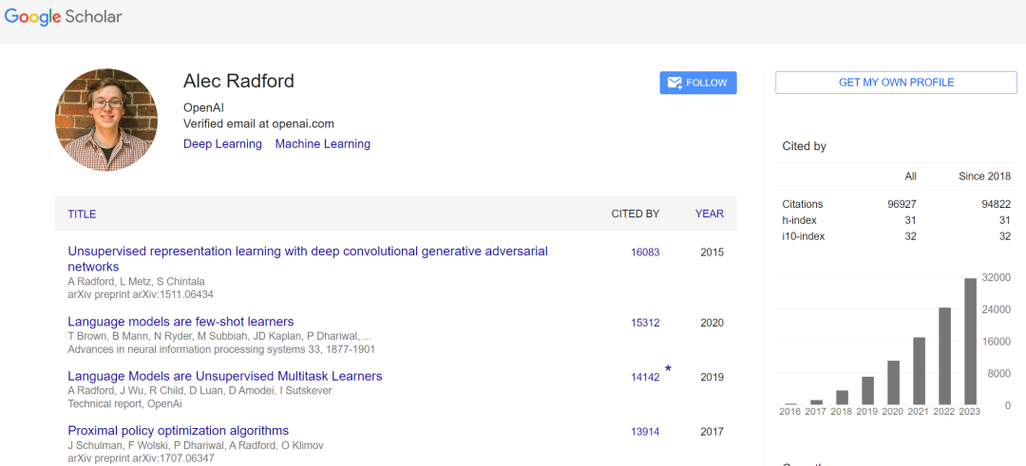
Task: Open 'Language Models are Unsupervised Multitask Learners' paper
Action: (225, 377)
